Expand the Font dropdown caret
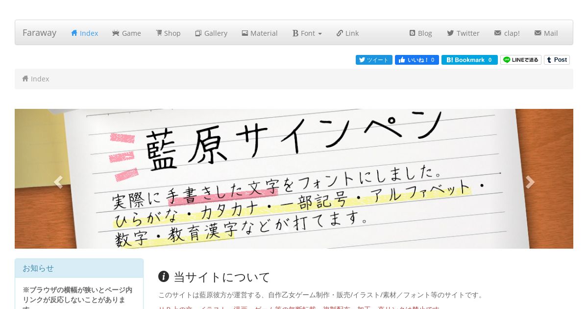Screen dimensions: 588x309 [320, 34]
